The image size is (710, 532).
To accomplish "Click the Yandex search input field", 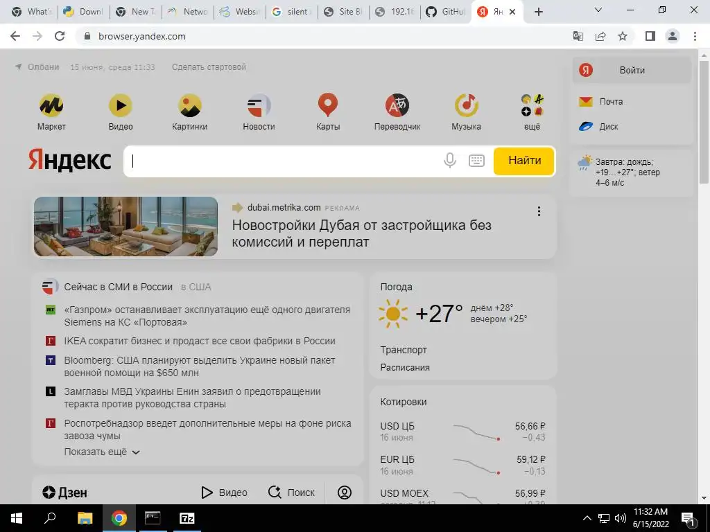I will pos(285,161).
